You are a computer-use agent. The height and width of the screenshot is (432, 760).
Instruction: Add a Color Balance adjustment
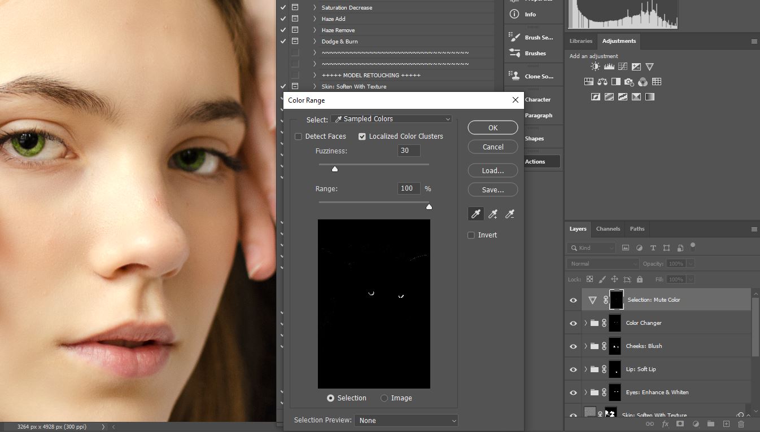602,82
